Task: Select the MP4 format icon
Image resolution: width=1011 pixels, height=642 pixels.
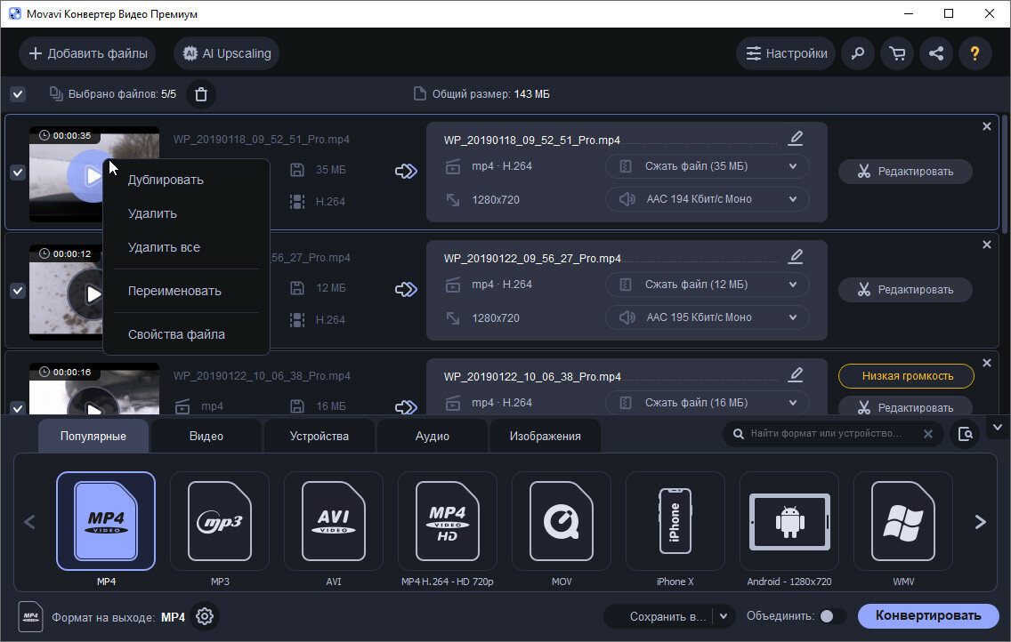Action: [106, 521]
